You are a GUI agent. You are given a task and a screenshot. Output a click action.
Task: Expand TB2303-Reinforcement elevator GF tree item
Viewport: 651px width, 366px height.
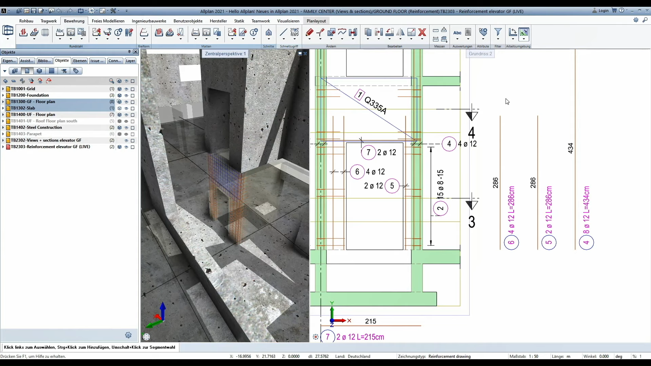tap(3, 147)
